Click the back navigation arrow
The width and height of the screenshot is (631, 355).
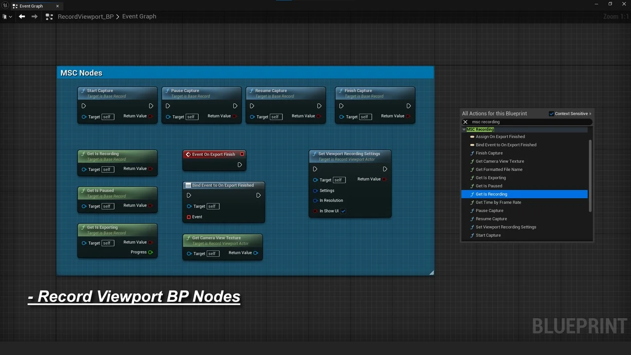click(22, 16)
